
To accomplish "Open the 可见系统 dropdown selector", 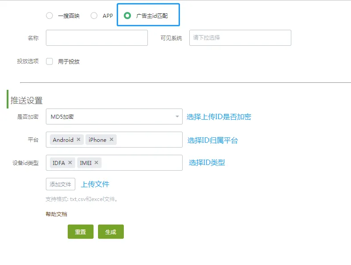I will pyautogui.click(x=240, y=38).
